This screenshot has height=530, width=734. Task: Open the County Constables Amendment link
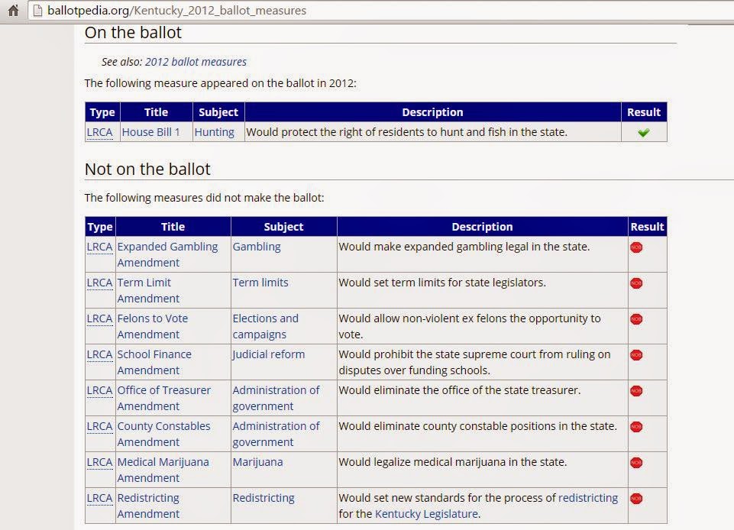pos(163,426)
